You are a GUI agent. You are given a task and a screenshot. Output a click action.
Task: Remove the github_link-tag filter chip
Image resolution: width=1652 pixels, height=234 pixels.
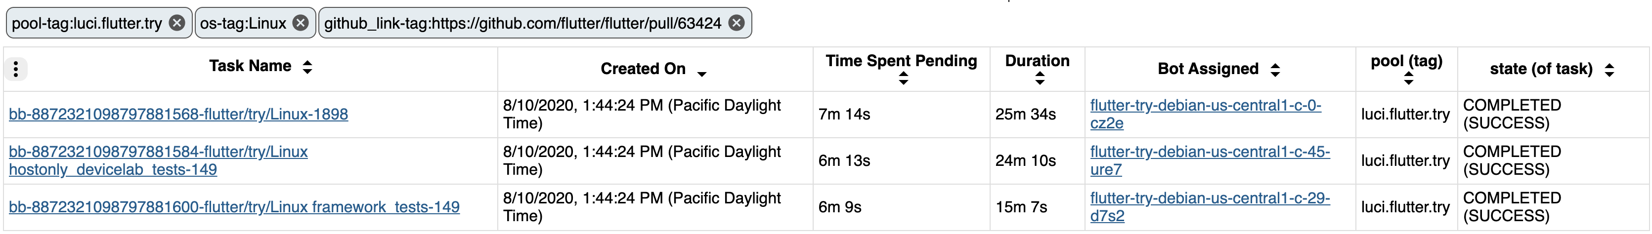click(x=737, y=23)
